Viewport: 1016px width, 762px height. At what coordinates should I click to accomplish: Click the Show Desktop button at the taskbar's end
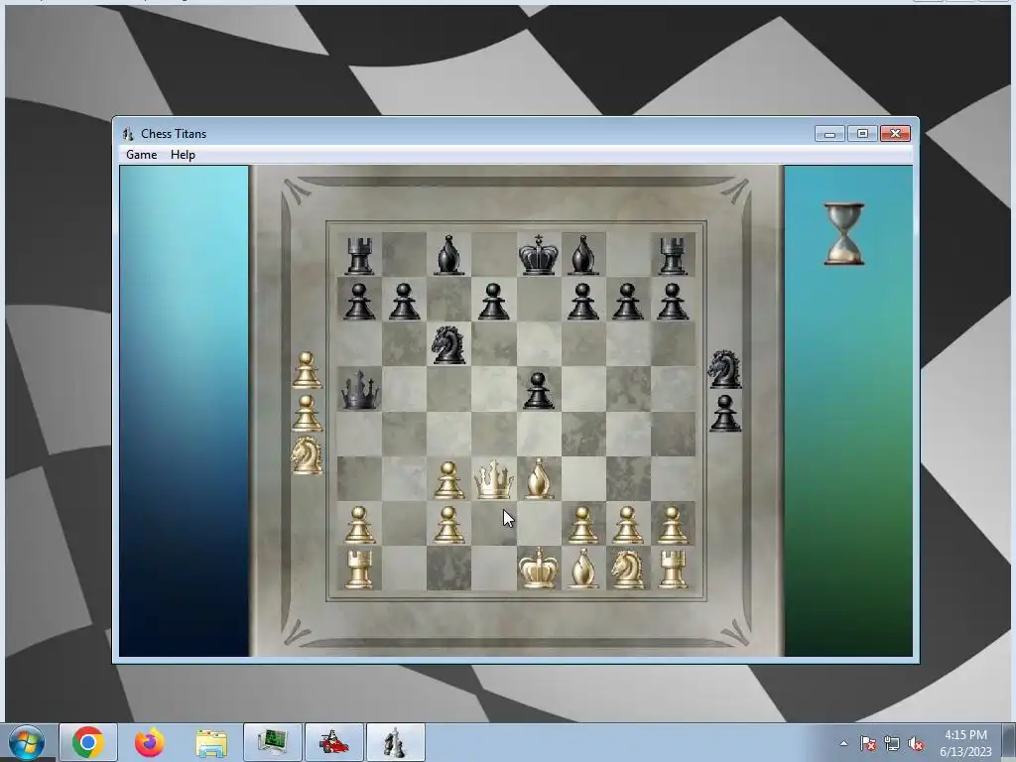point(1009,742)
